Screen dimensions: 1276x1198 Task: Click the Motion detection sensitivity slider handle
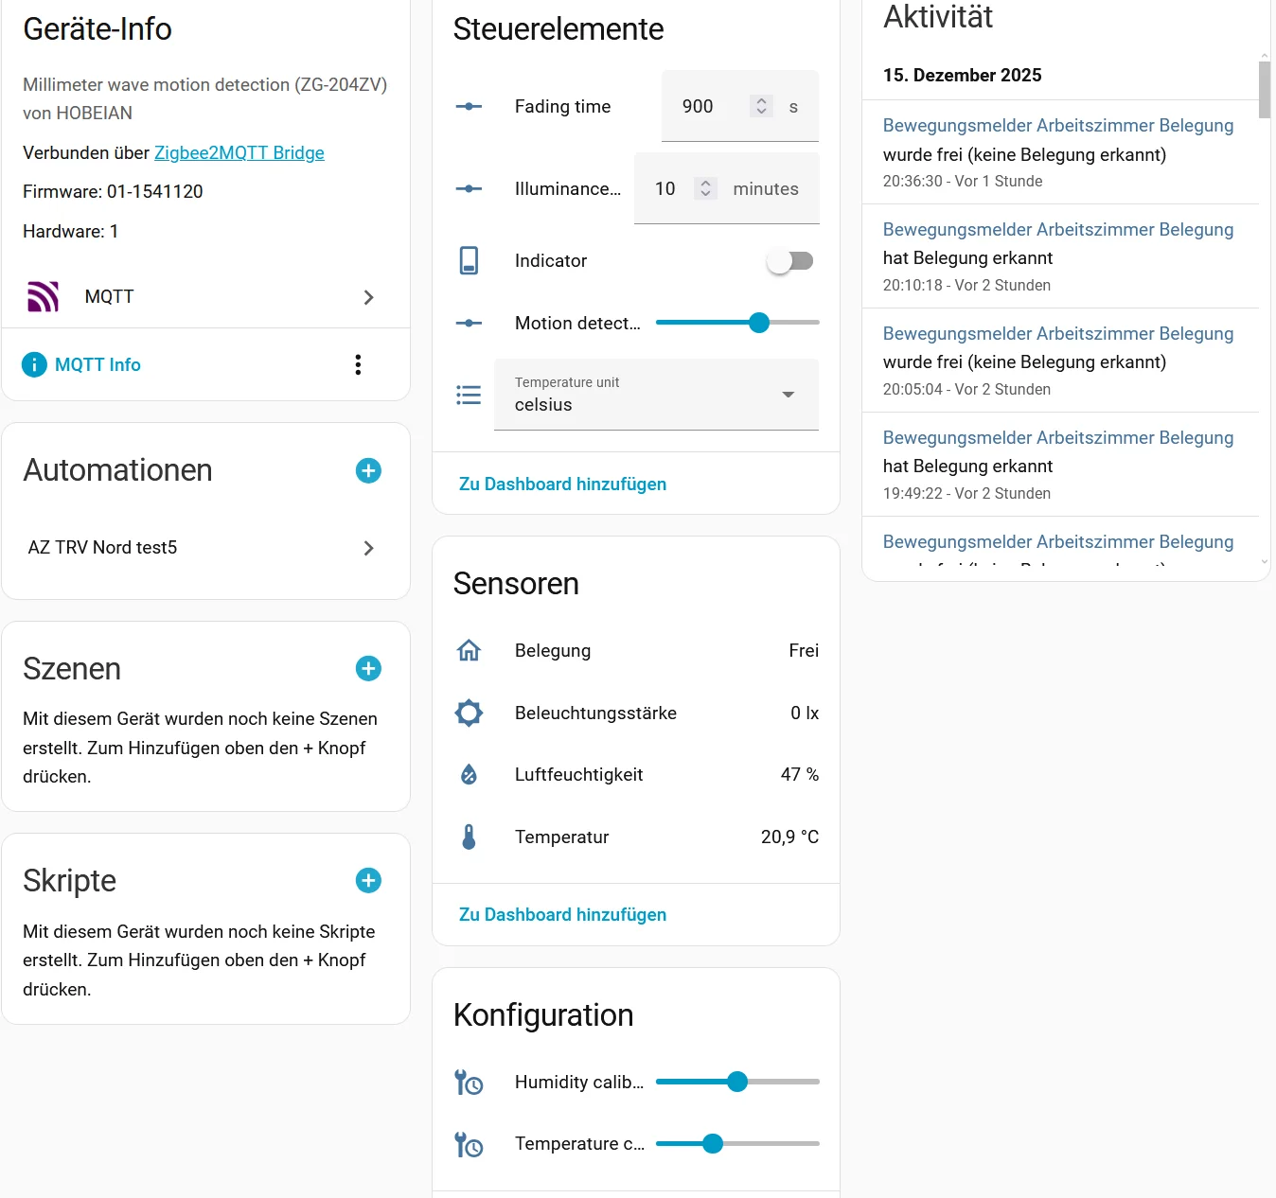pyautogui.click(x=759, y=324)
